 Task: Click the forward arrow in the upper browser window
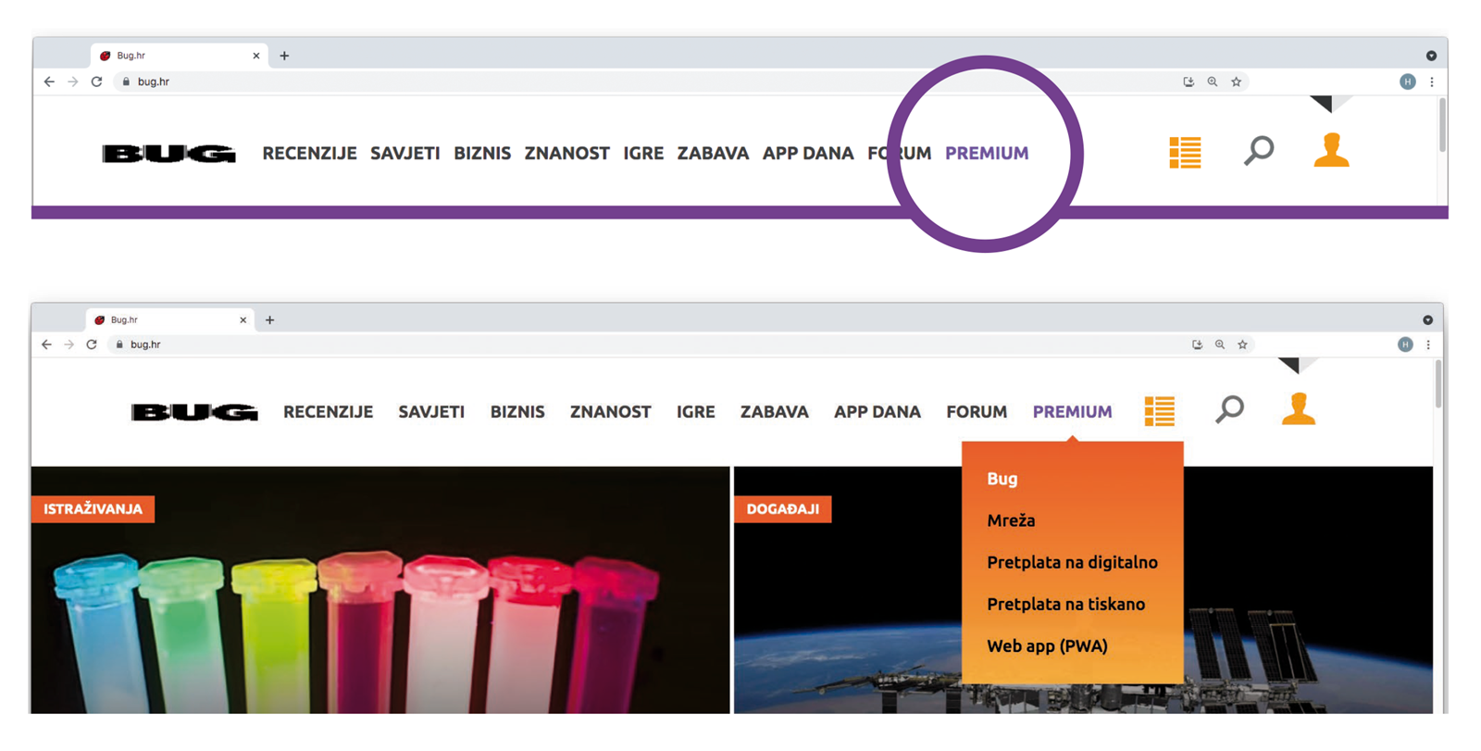tap(73, 81)
